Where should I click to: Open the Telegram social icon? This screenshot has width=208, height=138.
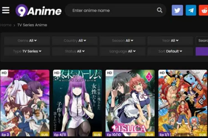[191, 10]
